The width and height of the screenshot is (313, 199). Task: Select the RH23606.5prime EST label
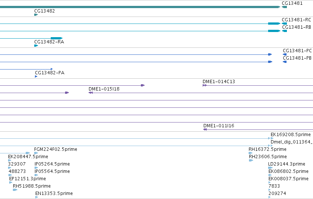[x=268, y=157]
